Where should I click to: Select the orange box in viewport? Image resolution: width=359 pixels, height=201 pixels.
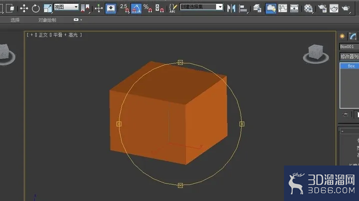[168, 112]
